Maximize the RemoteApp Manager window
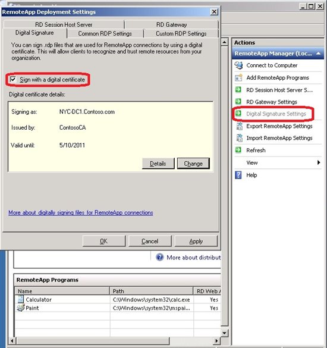This screenshot has width=327, height=348. tap(311, 6)
